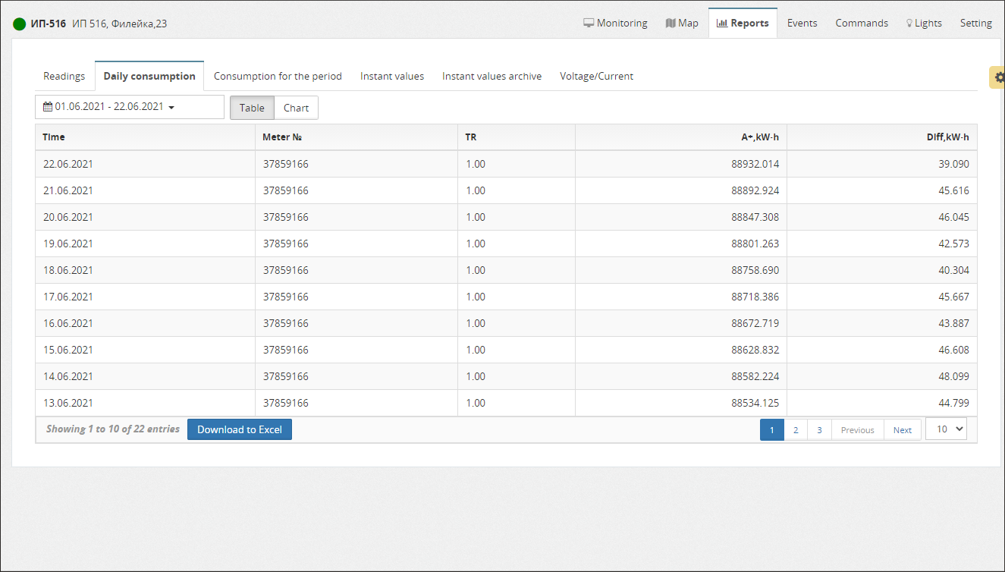Image resolution: width=1005 pixels, height=572 pixels.
Task: Jump to page 3 of results
Action: [819, 430]
